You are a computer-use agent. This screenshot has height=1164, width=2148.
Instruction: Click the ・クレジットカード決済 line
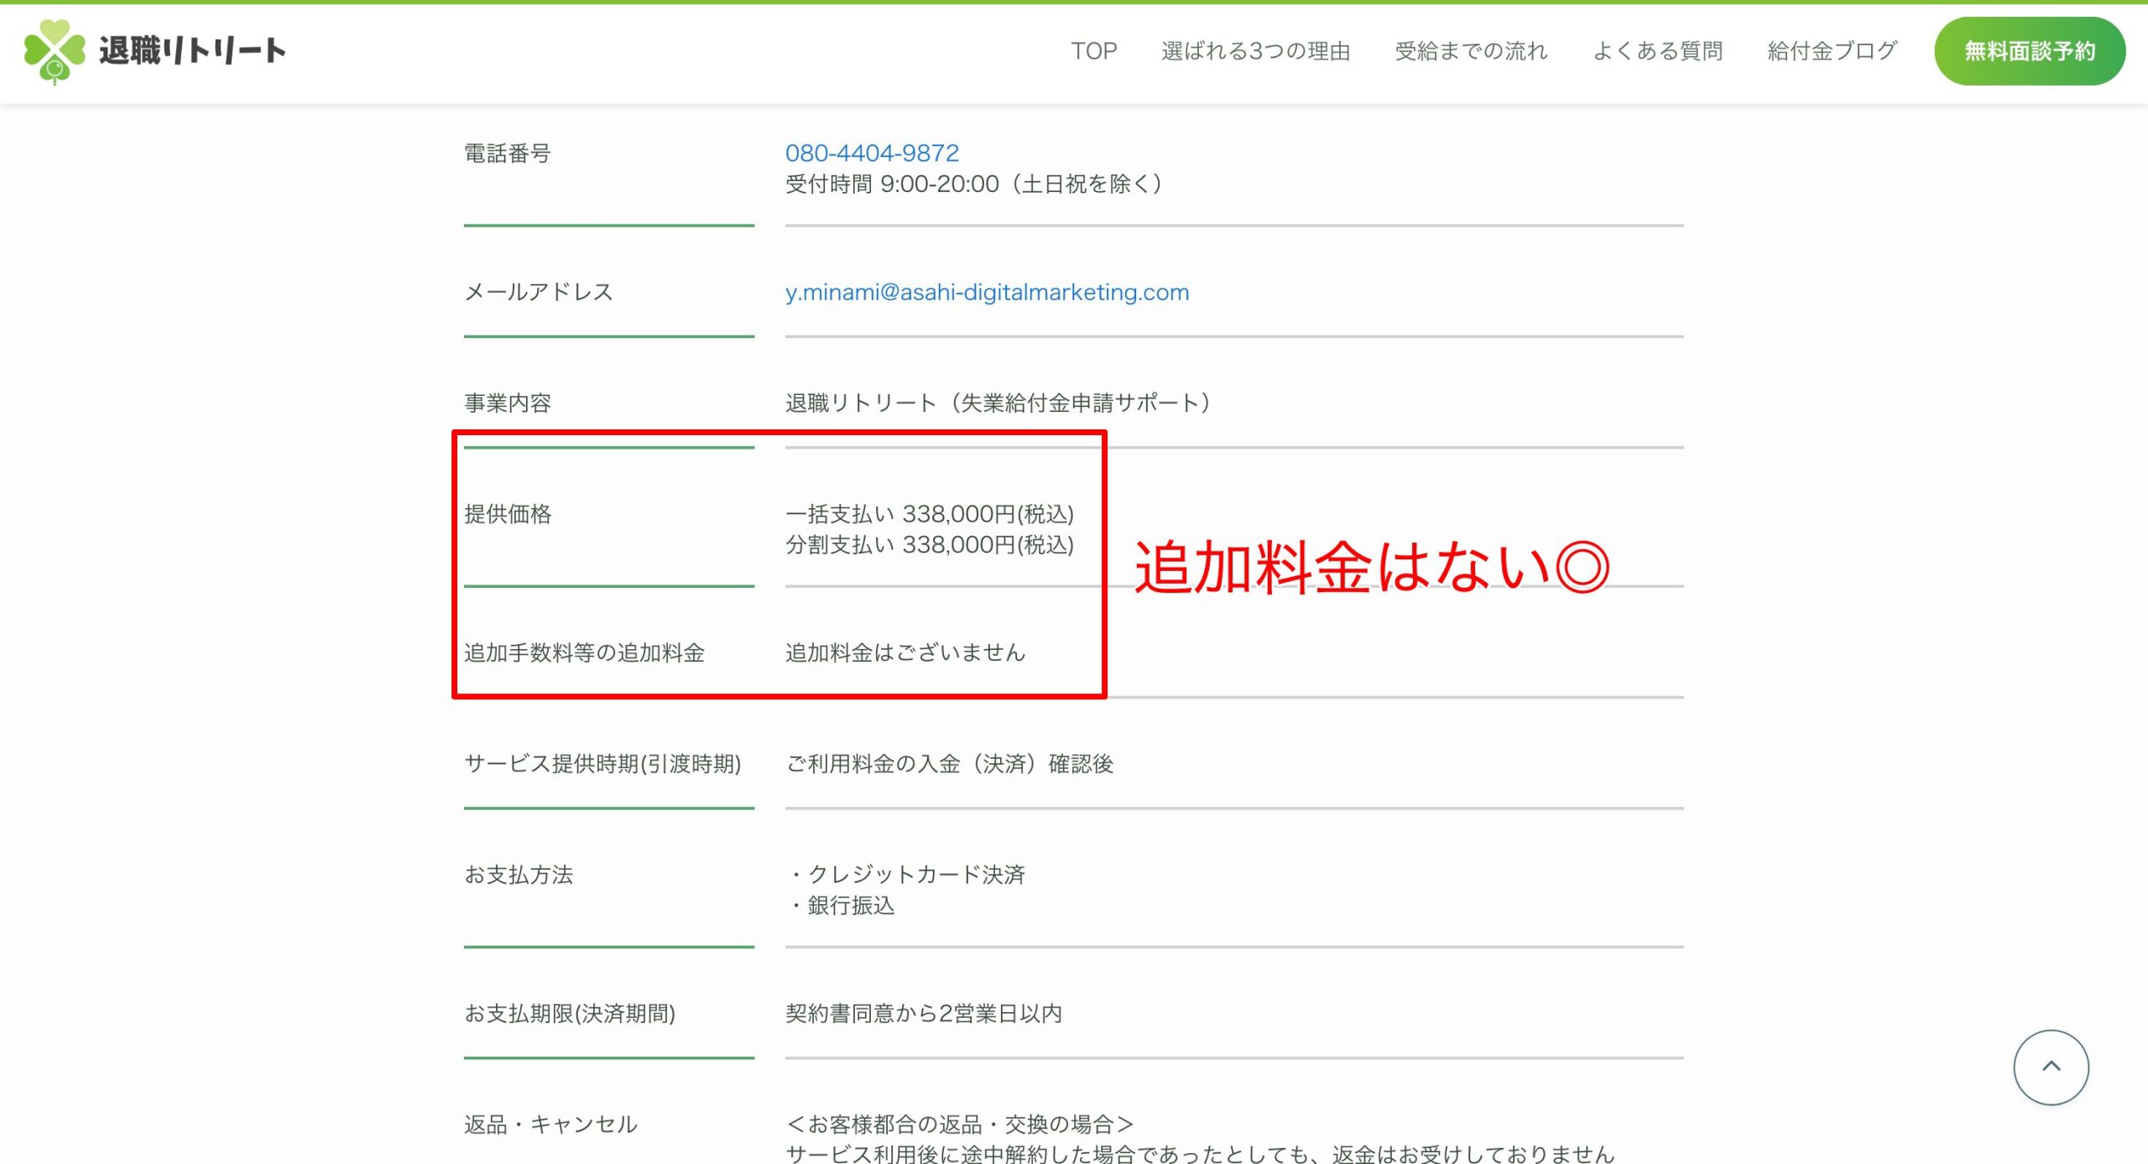(905, 875)
